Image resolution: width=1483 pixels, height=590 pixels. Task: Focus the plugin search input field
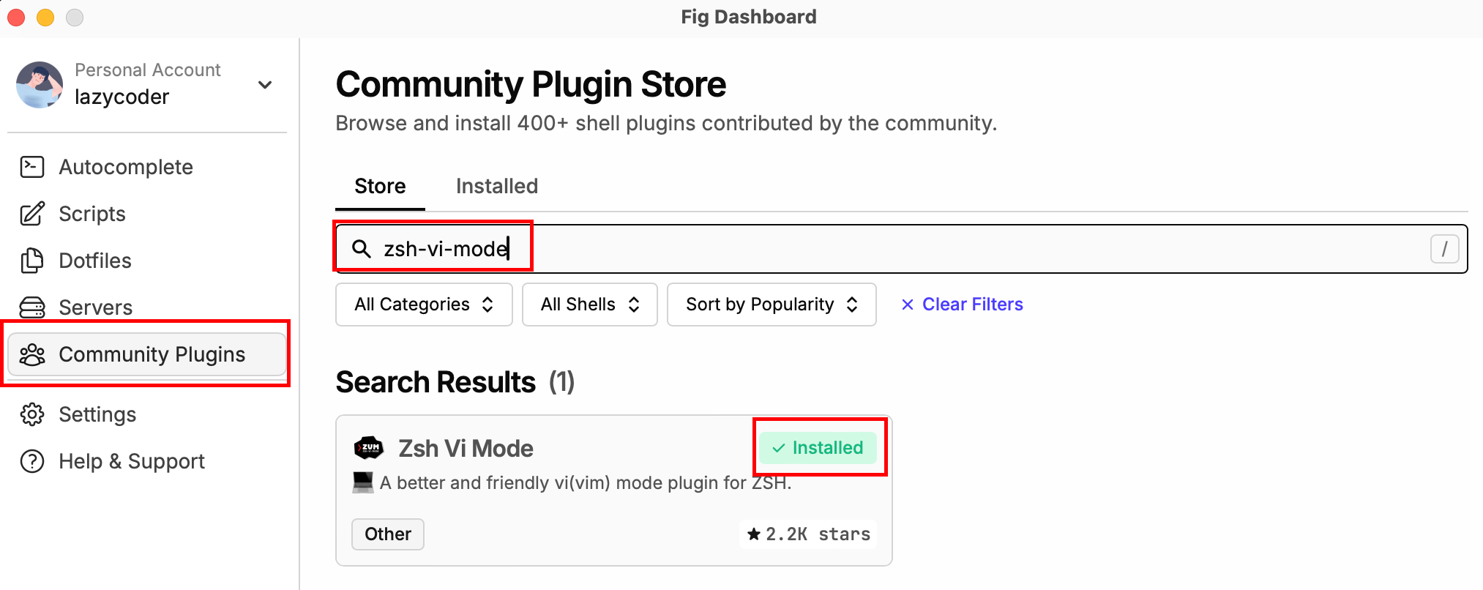click(878, 249)
